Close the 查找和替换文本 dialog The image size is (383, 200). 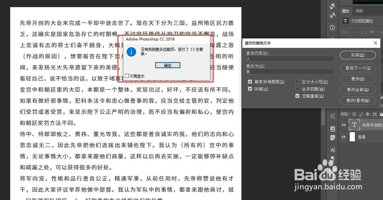(x=376, y=43)
